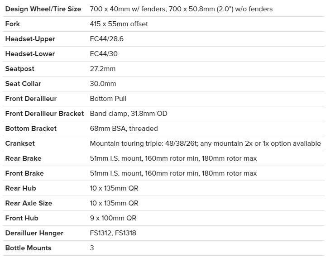This screenshot has width=326, height=258.
Task: Click the Crankset row label
Action: 20,143
